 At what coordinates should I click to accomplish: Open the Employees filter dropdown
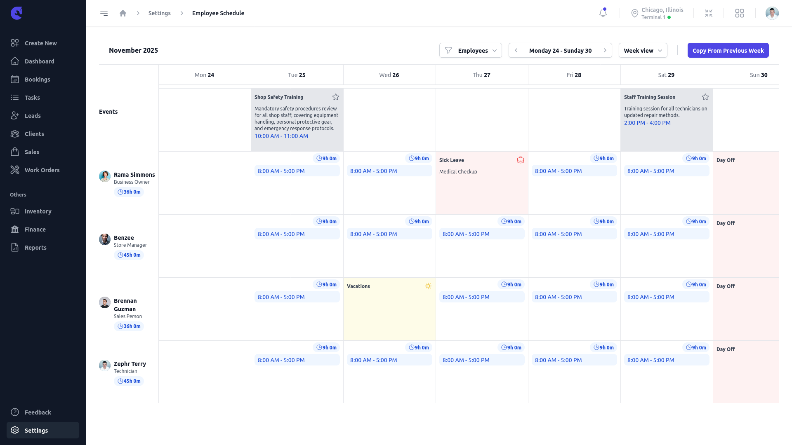click(x=471, y=50)
